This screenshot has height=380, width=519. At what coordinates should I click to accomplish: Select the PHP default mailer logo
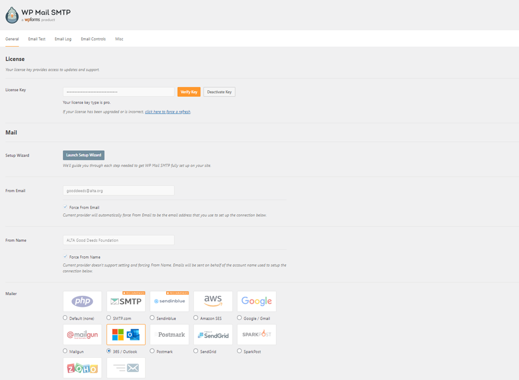(x=83, y=301)
